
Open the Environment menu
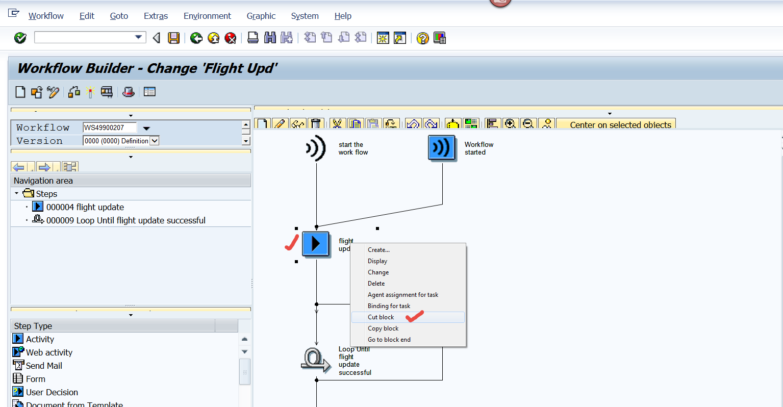pyautogui.click(x=207, y=16)
